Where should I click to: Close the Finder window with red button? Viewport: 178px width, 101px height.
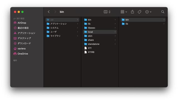[15, 12]
